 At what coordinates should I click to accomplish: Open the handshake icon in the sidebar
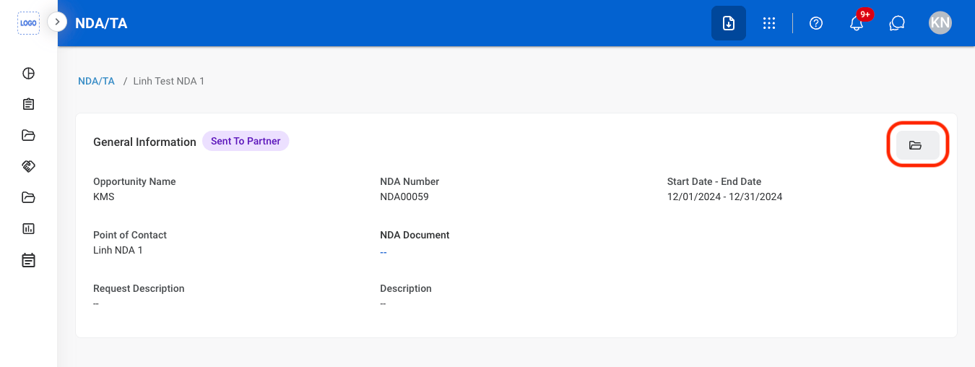pyautogui.click(x=28, y=166)
